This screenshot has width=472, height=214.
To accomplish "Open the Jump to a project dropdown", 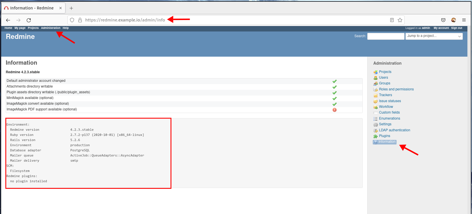I will pos(434,36).
